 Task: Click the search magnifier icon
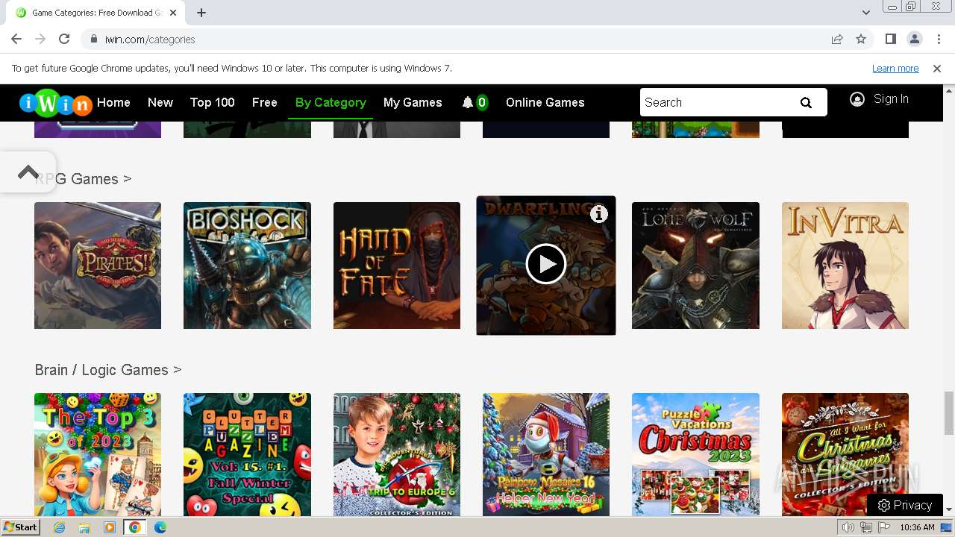pyautogui.click(x=806, y=103)
